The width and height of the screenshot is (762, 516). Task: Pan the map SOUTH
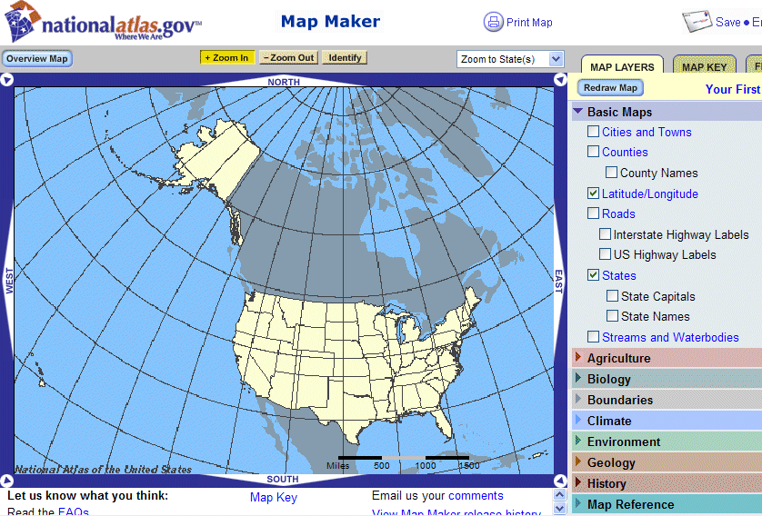click(283, 479)
